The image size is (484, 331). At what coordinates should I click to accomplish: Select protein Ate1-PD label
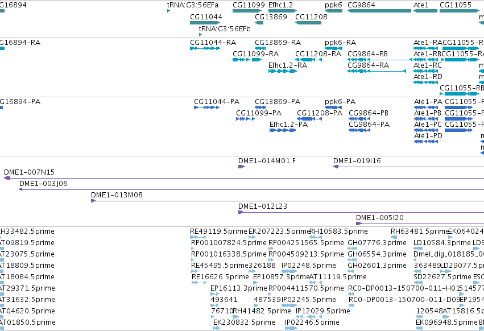pyautogui.click(x=428, y=136)
